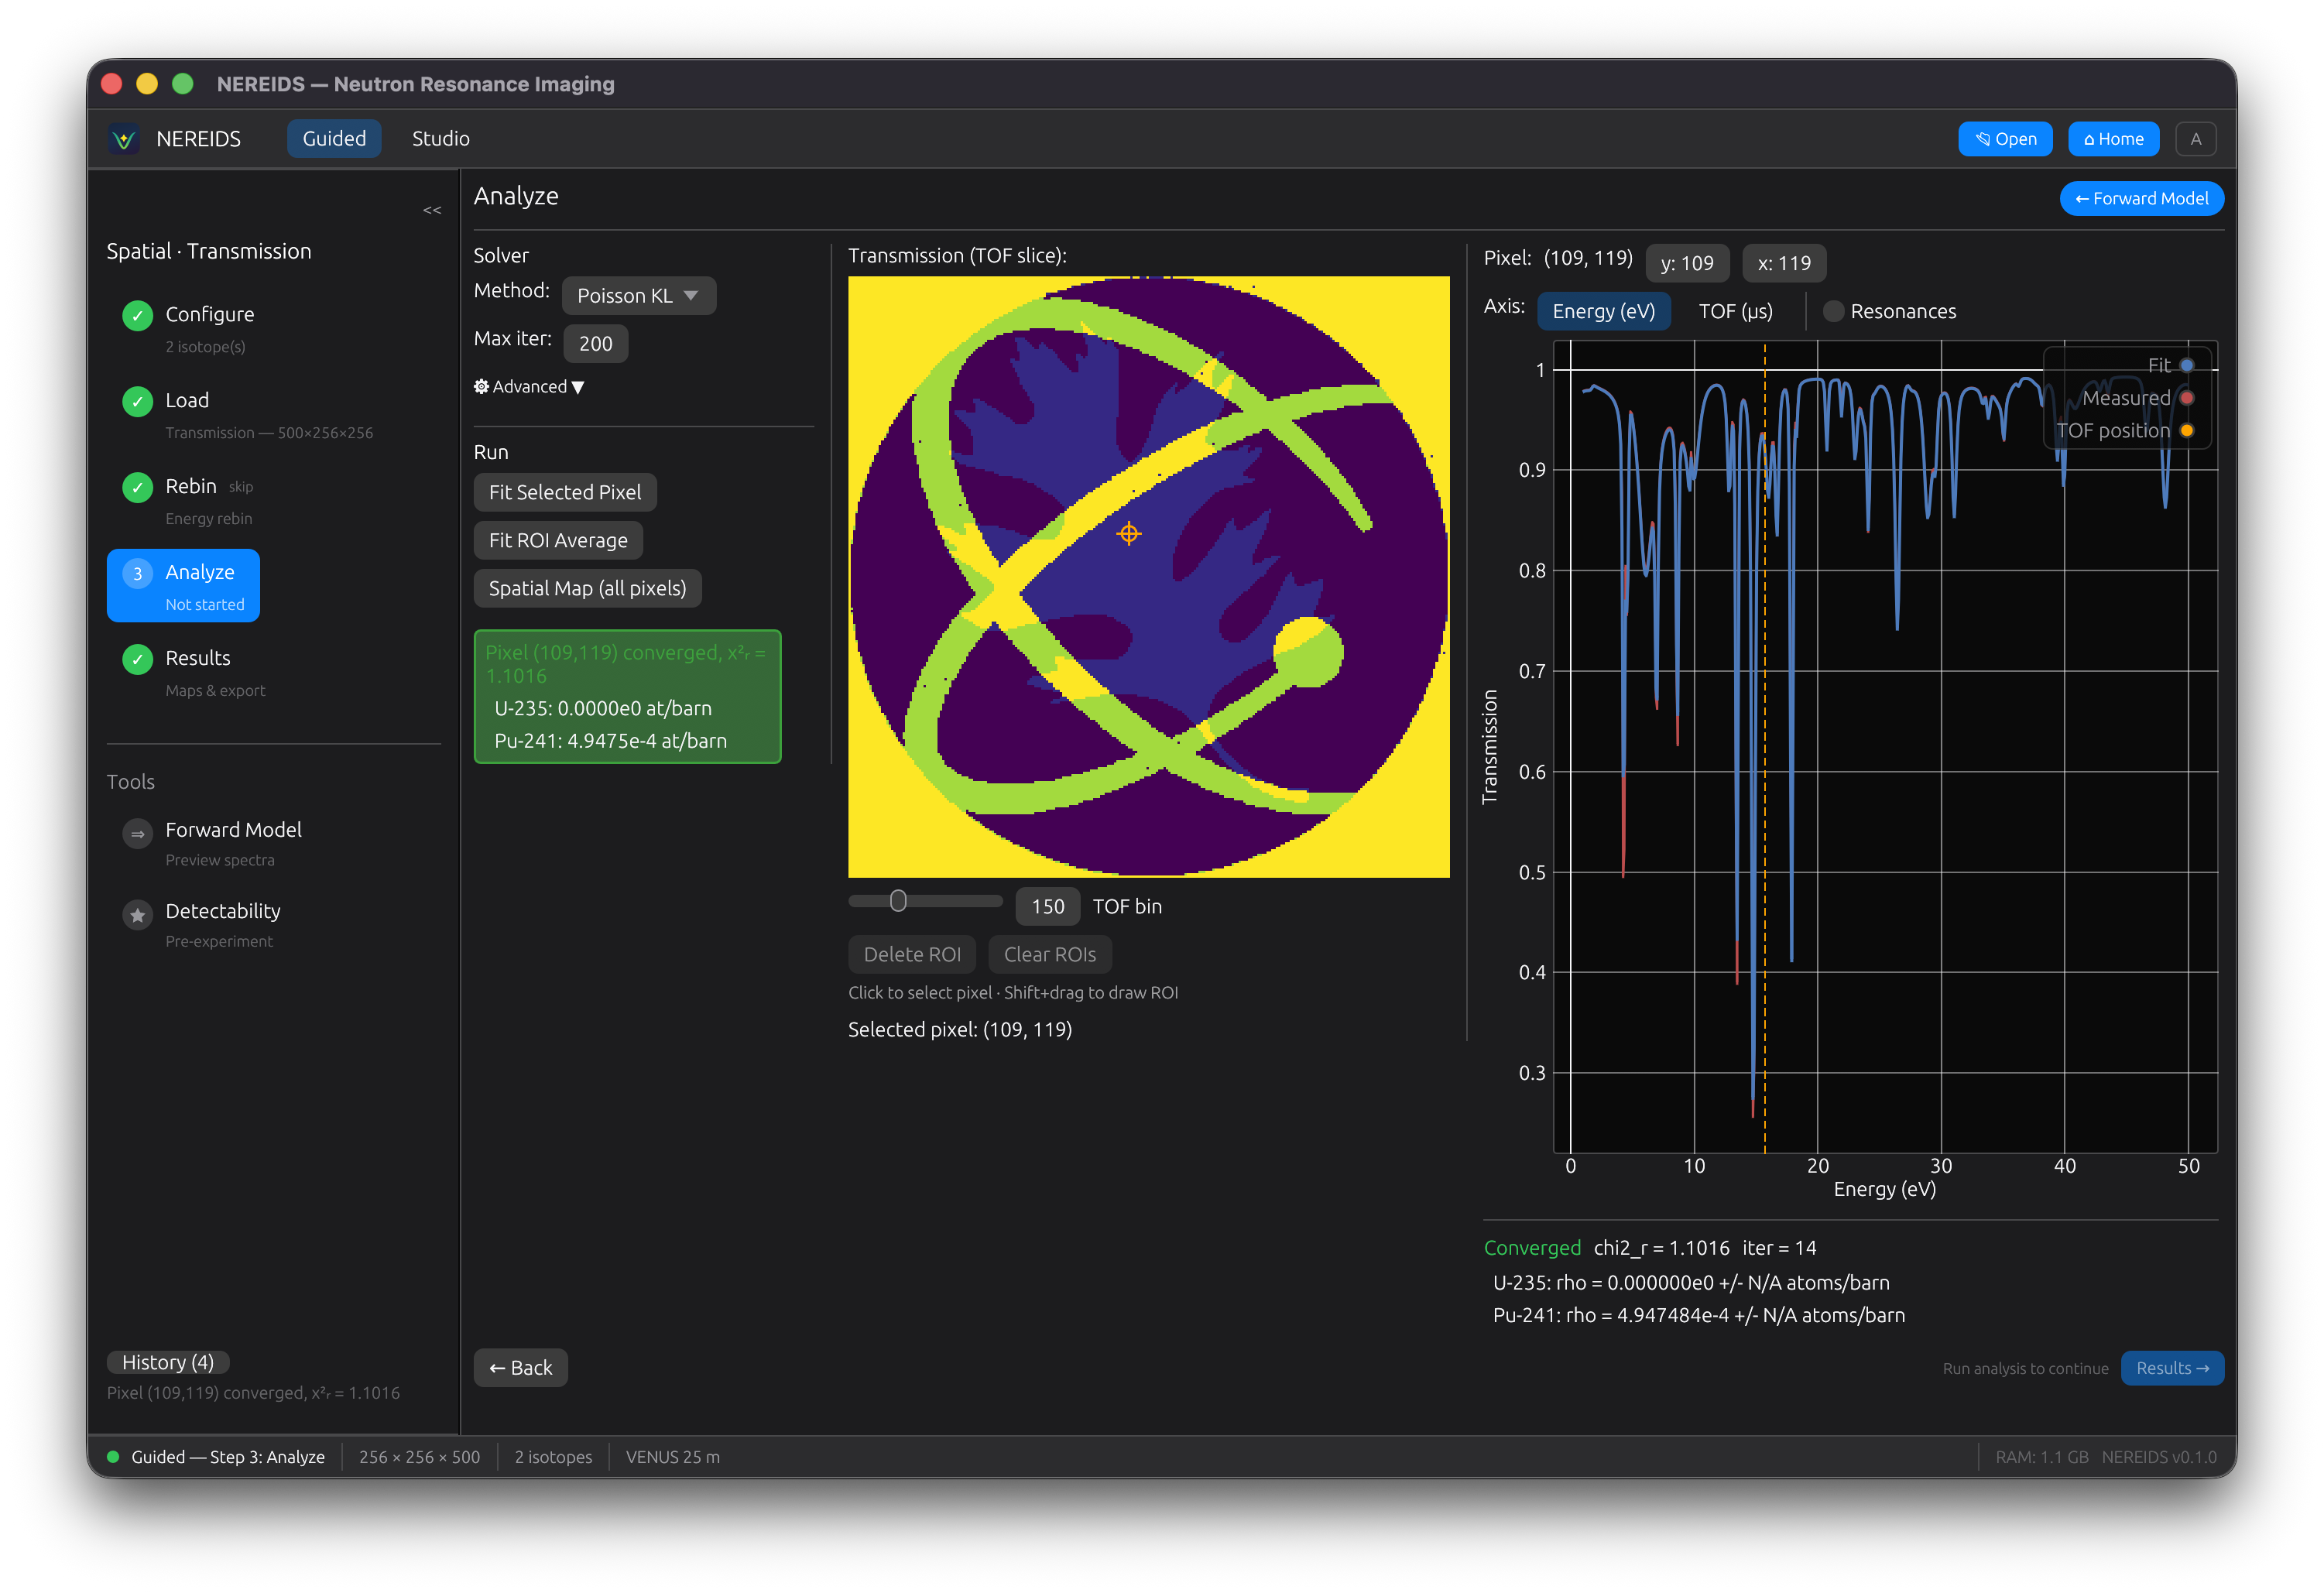Click the Configure step checkmark icon
2324x1593 pixels.
click(137, 315)
